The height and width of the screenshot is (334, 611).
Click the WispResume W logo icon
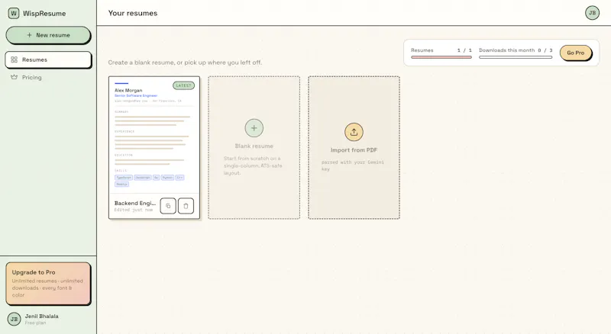click(14, 13)
